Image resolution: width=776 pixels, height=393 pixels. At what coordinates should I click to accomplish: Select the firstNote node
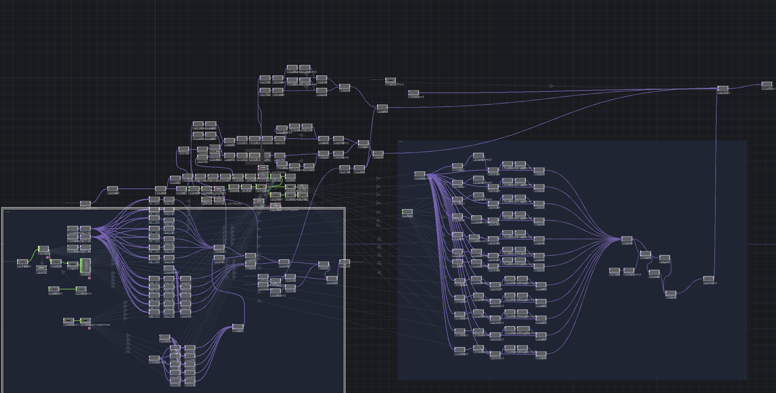click(81, 288)
